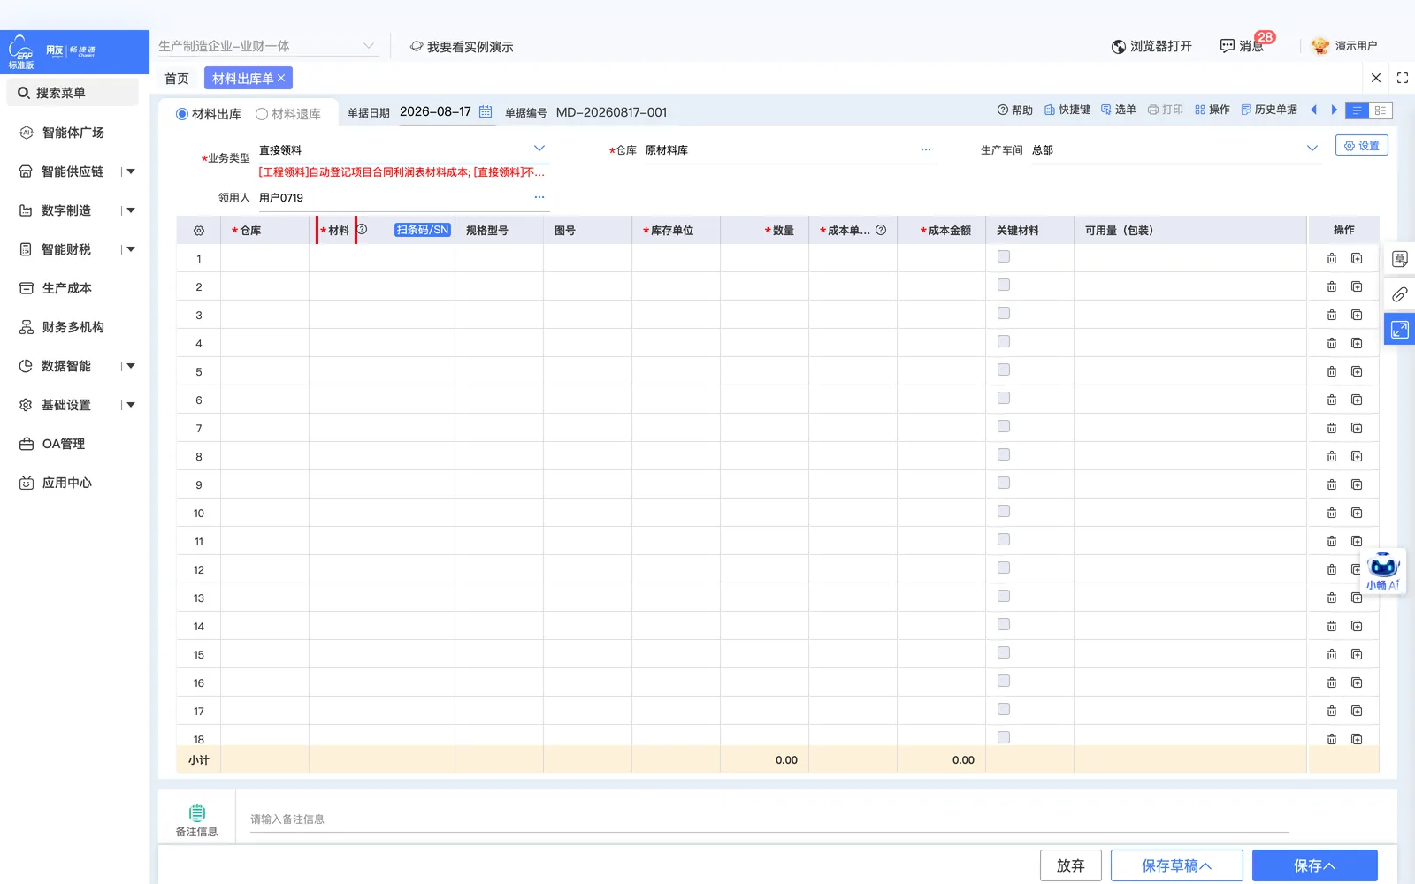Expand the 生产车间 dropdown showing 总部
Viewport: 1415px width, 884px height.
tap(1312, 149)
